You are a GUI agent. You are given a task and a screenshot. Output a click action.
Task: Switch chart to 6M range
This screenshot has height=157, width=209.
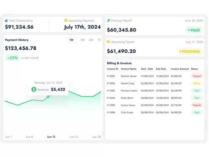pyautogui.click(x=91, y=40)
